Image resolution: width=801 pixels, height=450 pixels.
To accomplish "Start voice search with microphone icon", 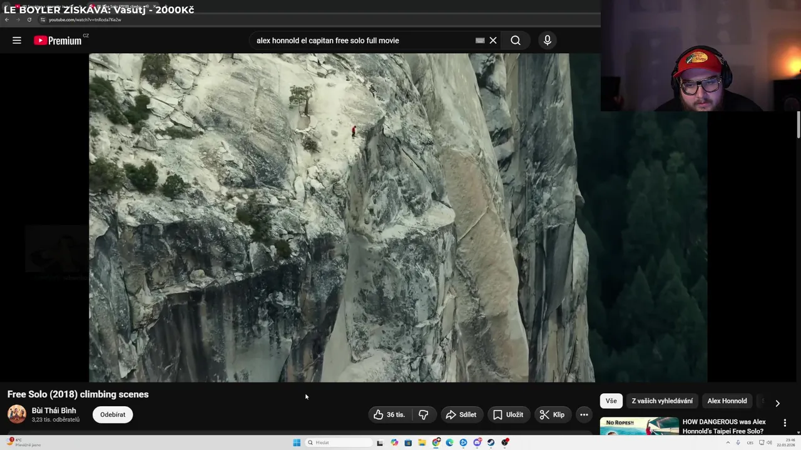I will coord(548,41).
